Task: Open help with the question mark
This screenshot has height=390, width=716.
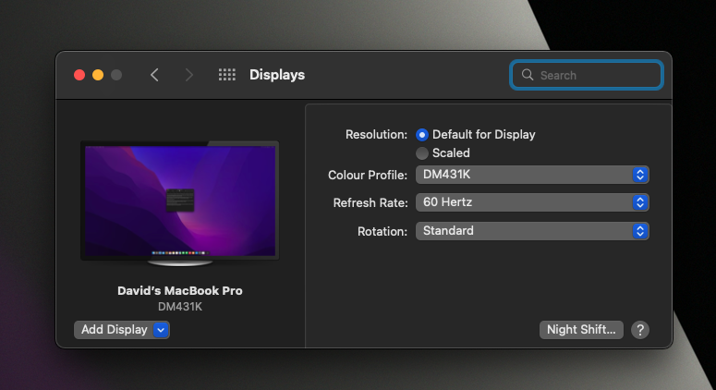Action: (x=640, y=330)
